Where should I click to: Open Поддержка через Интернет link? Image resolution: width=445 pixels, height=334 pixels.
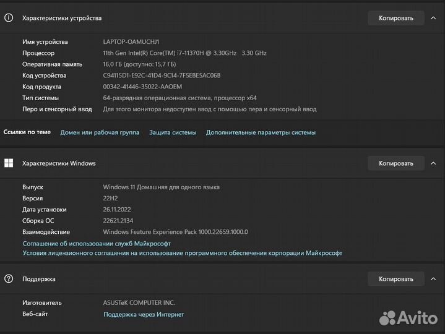[144, 314]
